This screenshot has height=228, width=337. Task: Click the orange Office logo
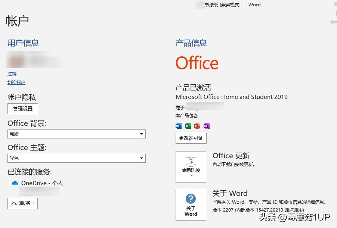click(x=197, y=63)
